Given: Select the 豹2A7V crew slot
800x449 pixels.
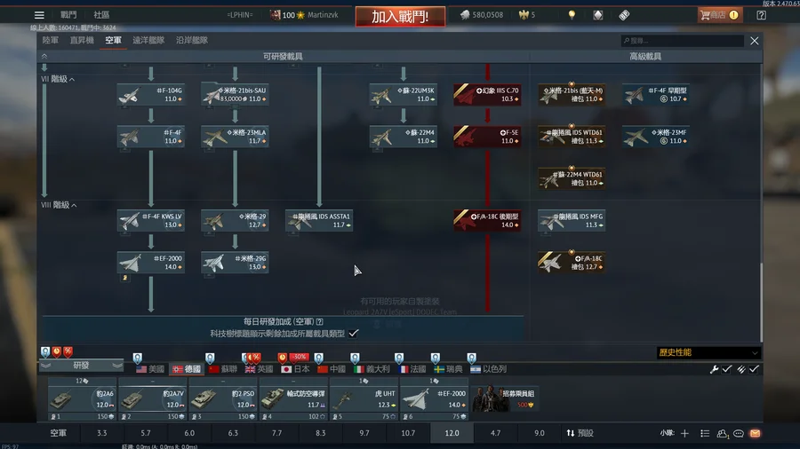Looking at the screenshot, I should (x=152, y=398).
